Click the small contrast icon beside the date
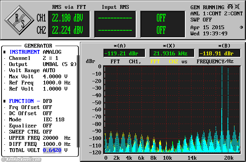Screen dimensions: 246x162 (241, 27)
